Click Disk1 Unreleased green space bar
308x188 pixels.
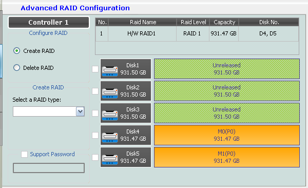click(x=227, y=69)
